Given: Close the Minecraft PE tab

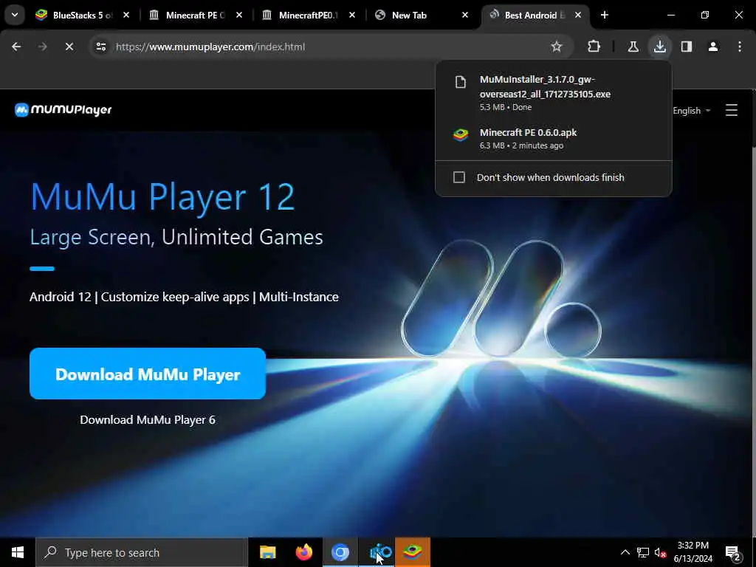Looking at the screenshot, I should [x=239, y=15].
